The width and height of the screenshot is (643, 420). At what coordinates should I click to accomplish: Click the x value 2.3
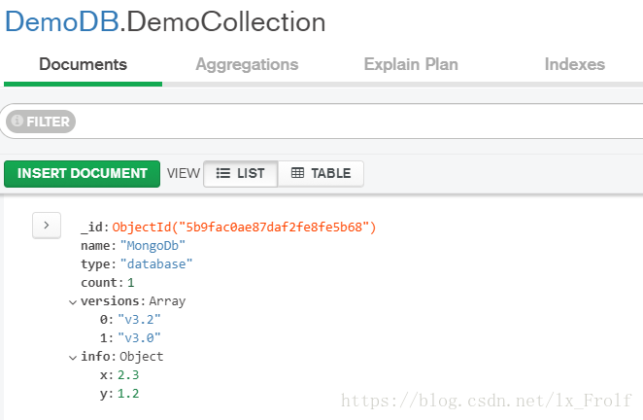pyautogui.click(x=128, y=375)
